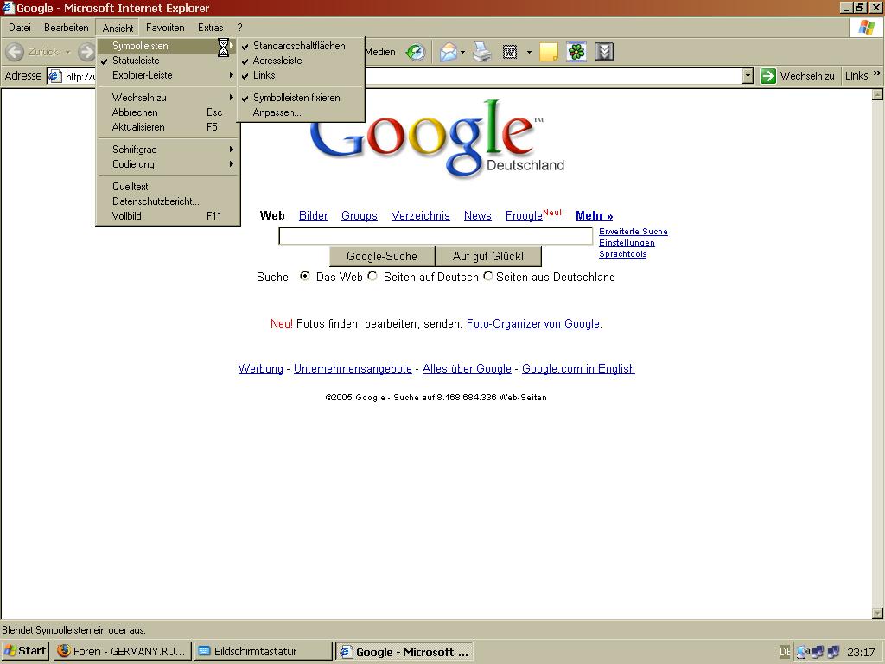The image size is (885, 664).
Task: Toggle the Statusleiste check item
Action: pyautogui.click(x=136, y=61)
